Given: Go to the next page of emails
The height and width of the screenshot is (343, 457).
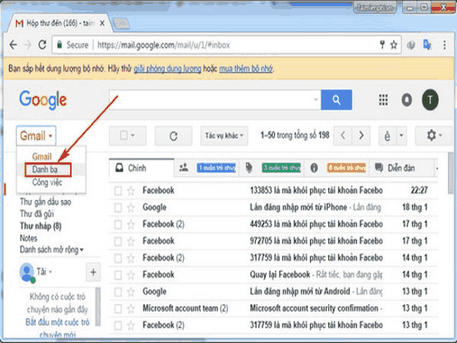Looking at the screenshot, I should pos(361,136).
